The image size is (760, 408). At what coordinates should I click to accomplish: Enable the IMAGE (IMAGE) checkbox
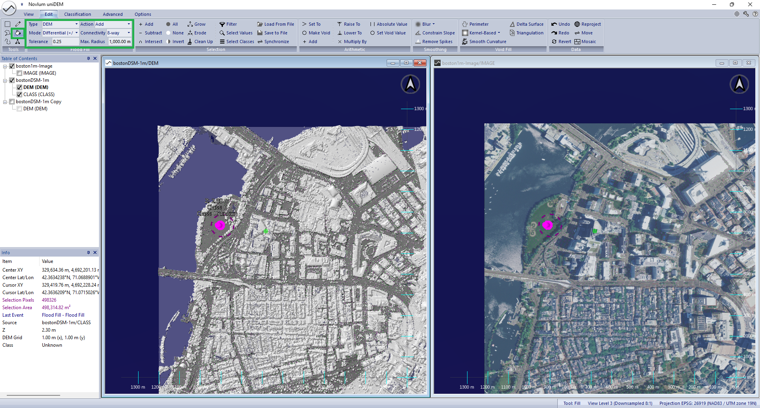point(19,73)
